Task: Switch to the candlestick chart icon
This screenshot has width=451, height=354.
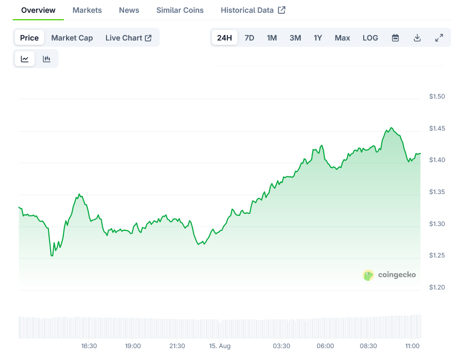Action: pos(47,59)
